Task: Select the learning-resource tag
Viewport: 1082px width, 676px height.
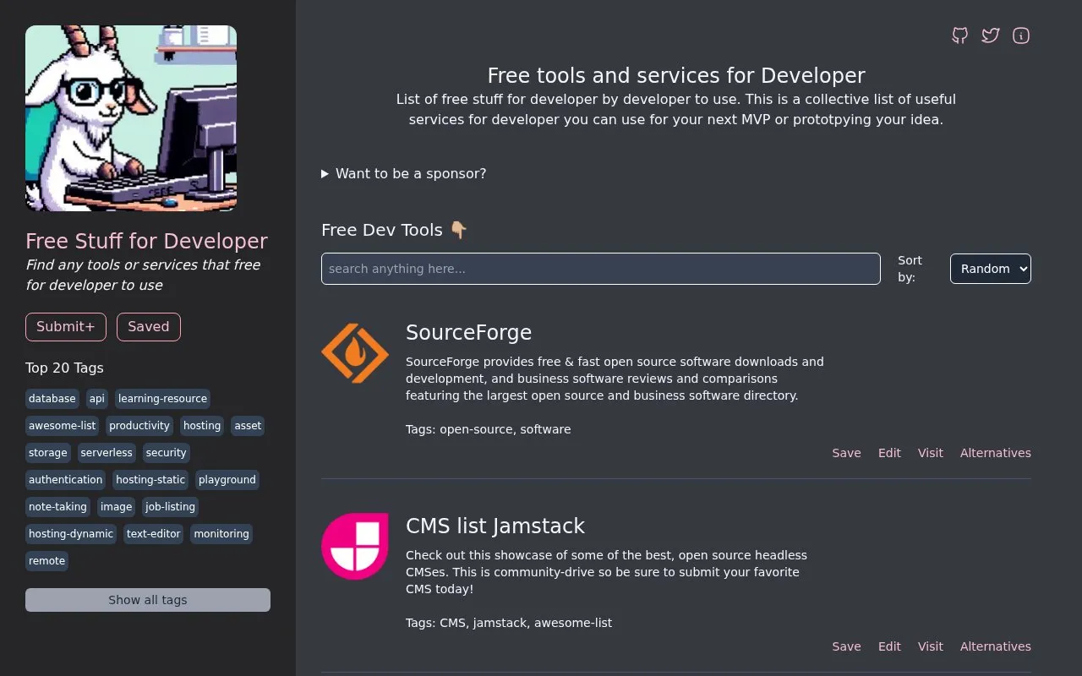Action: coord(162,399)
